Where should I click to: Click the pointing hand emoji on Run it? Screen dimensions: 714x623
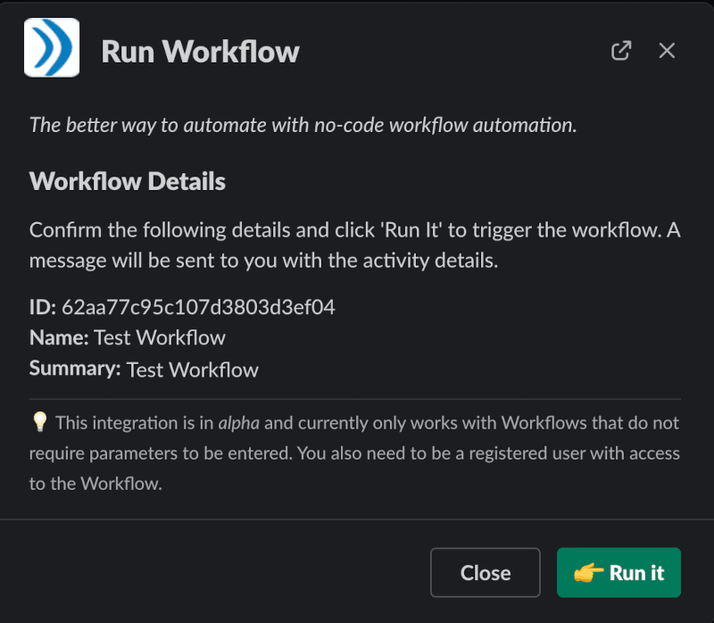[x=588, y=572]
